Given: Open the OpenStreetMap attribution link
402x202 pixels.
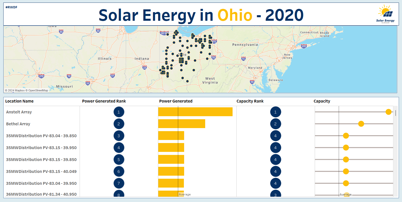Looking at the screenshot, I should tap(38, 90).
